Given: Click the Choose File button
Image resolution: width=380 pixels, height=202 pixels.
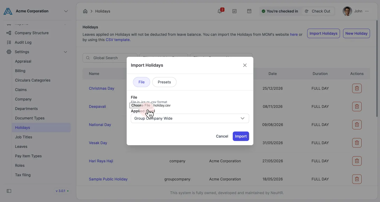Looking at the screenshot, I should tap(141, 105).
